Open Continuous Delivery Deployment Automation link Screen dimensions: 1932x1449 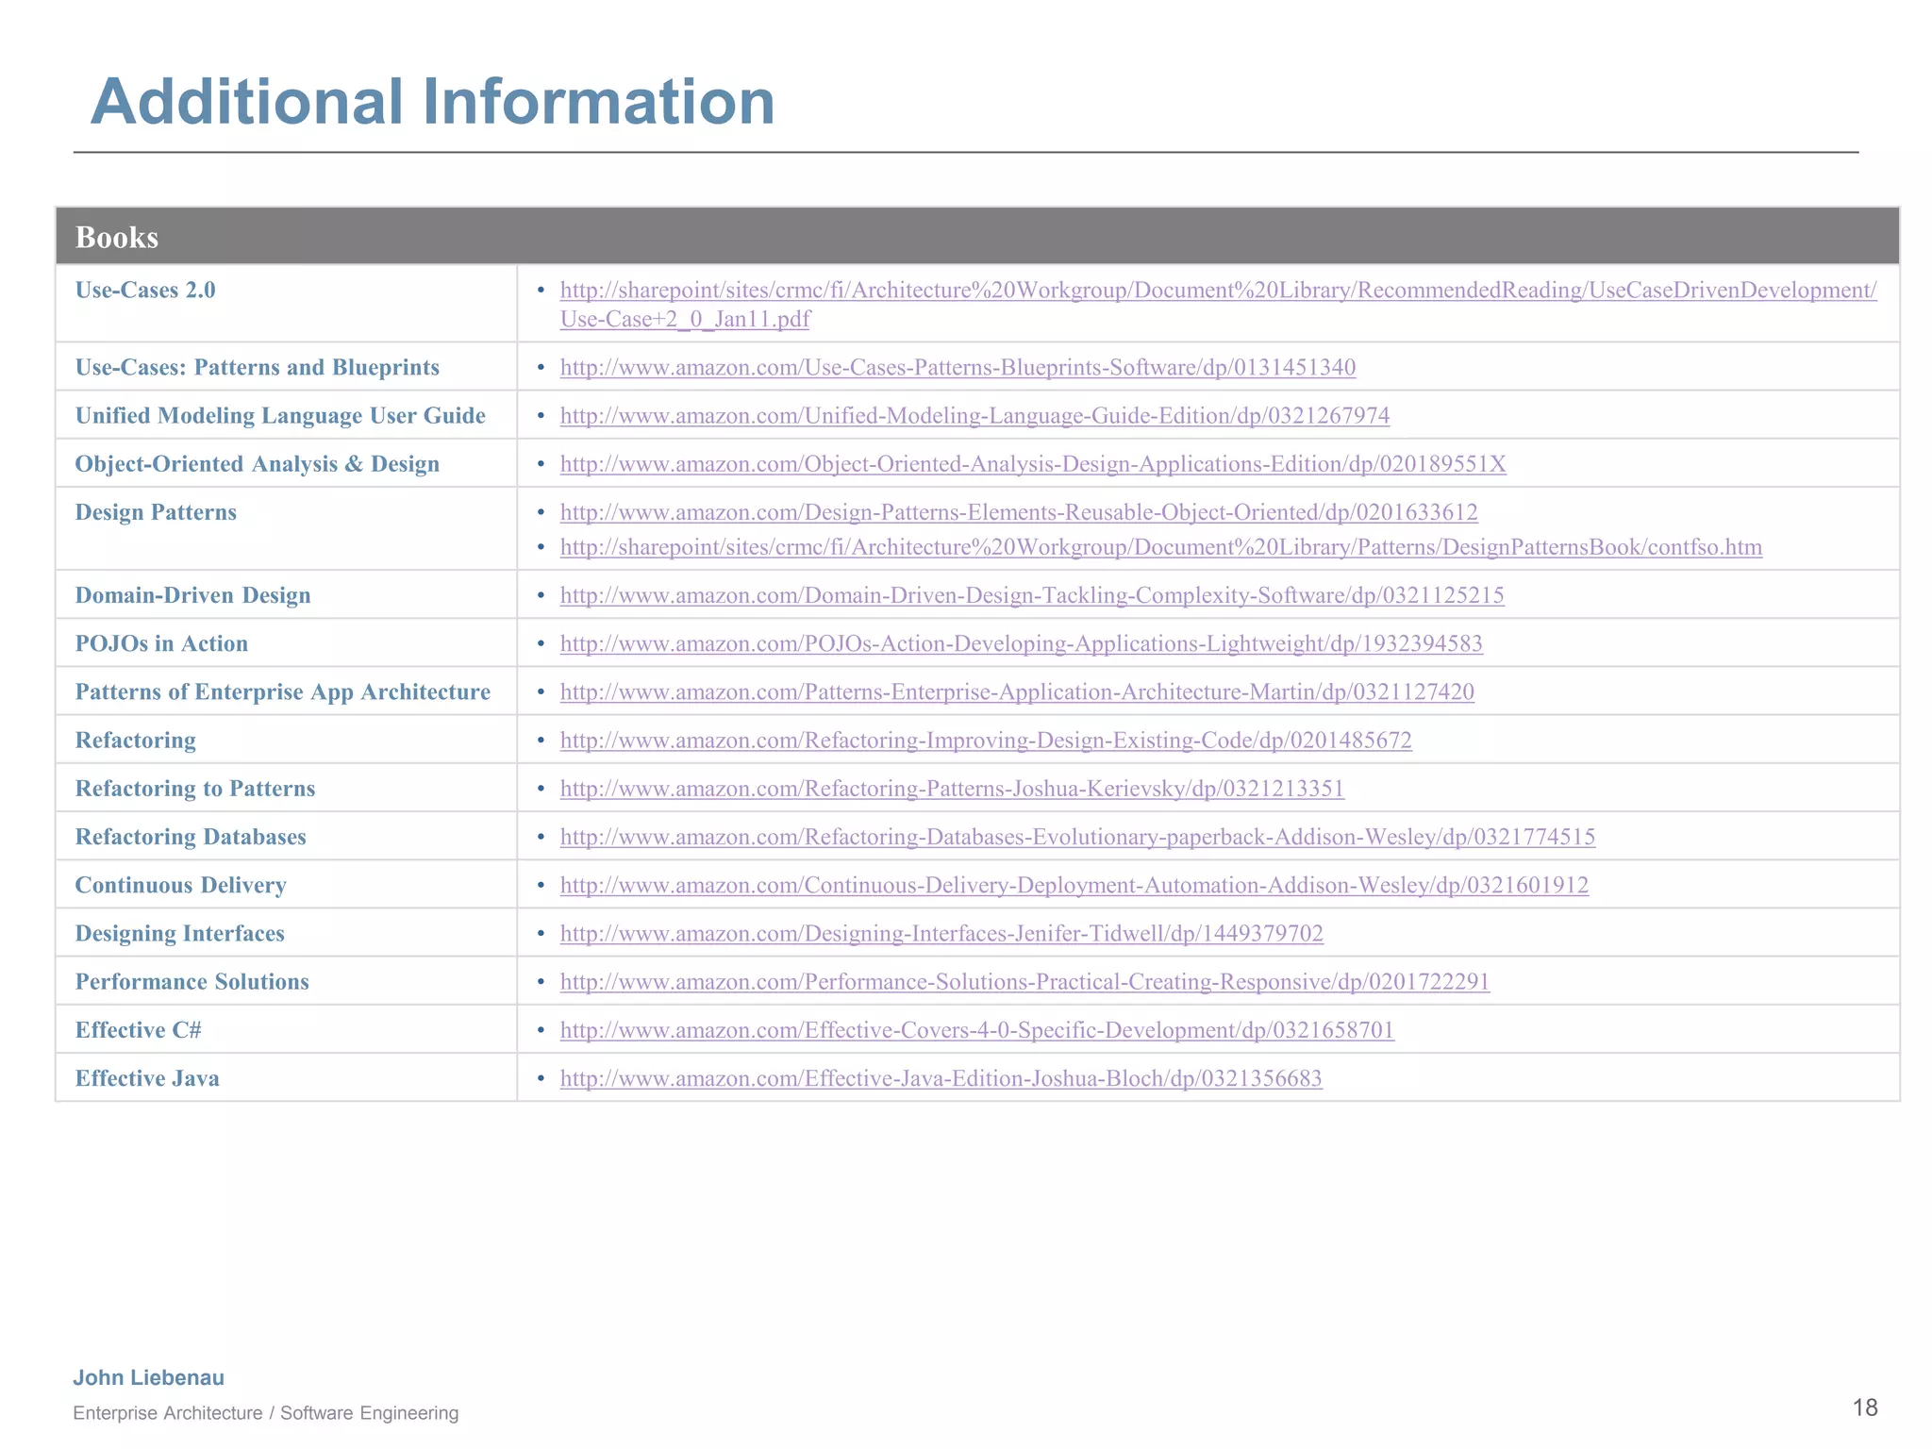(1074, 885)
